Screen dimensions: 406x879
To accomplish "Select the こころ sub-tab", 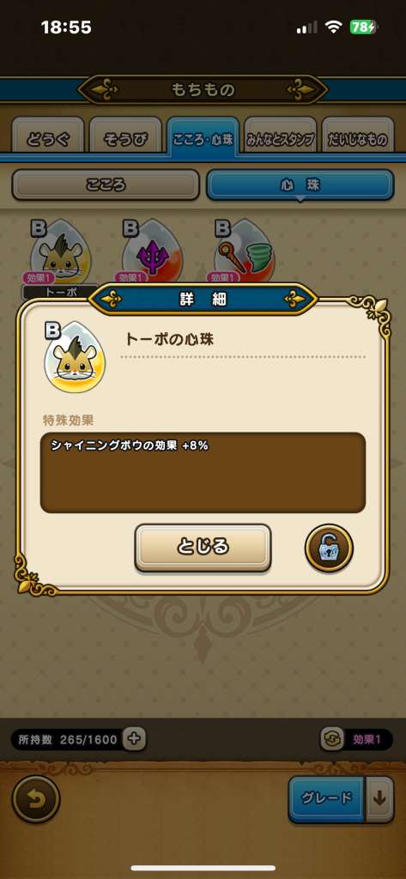I will click(x=106, y=185).
